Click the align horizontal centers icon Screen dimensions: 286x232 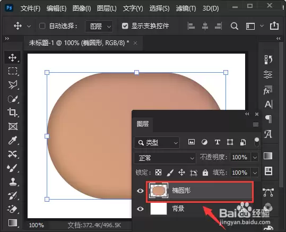point(205,26)
